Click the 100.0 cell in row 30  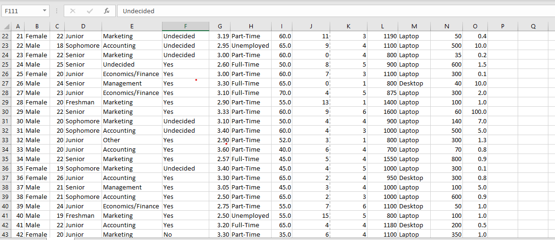(x=475, y=111)
